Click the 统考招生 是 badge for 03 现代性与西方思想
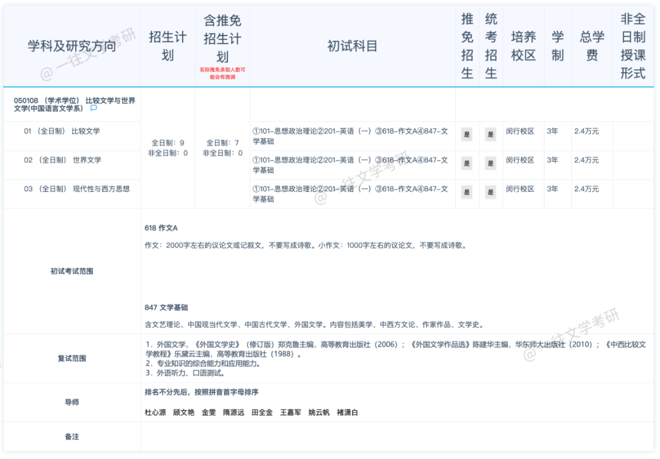The height and width of the screenshot is (459, 660). [x=490, y=193]
